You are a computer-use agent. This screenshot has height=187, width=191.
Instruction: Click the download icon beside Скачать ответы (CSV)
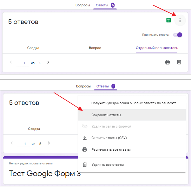coord(85,138)
